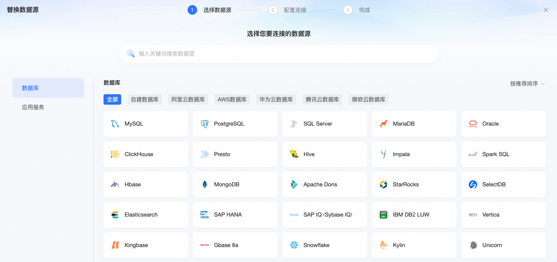Click the SAP HANA logo icon

205,215
